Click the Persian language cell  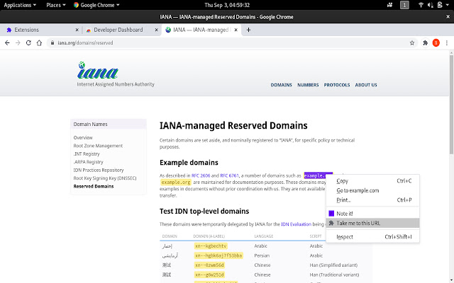tap(262, 255)
